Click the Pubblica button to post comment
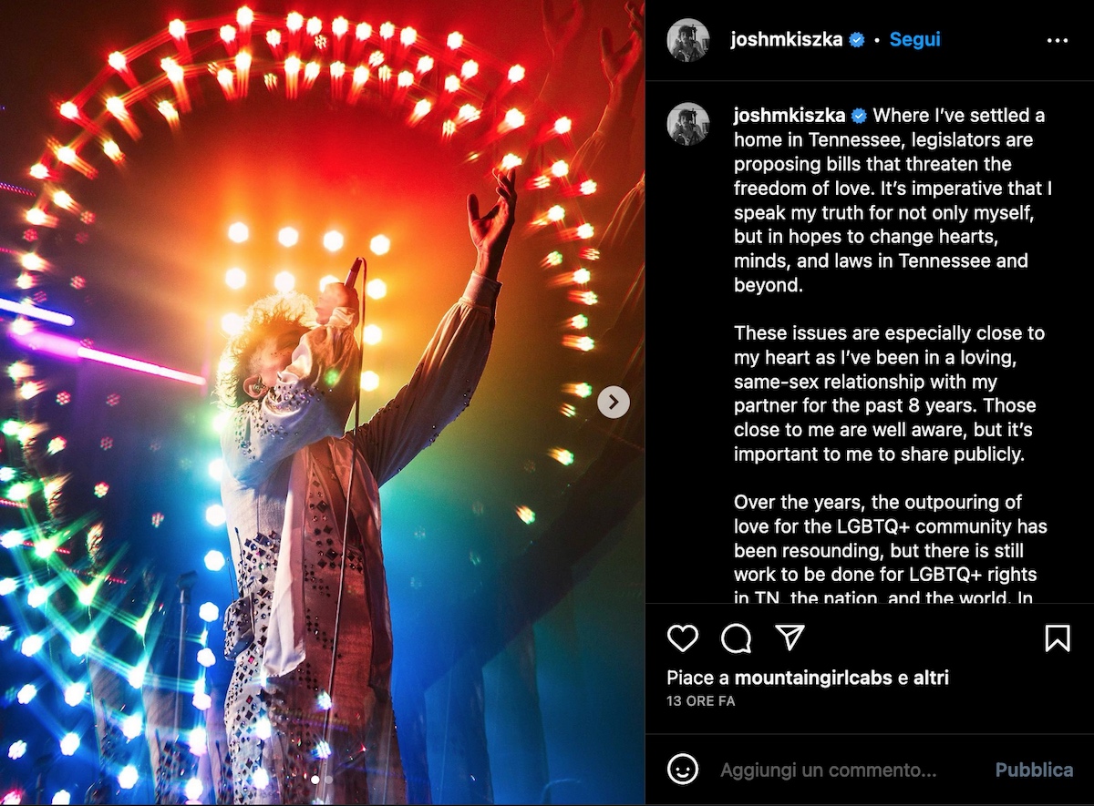 click(x=1034, y=770)
